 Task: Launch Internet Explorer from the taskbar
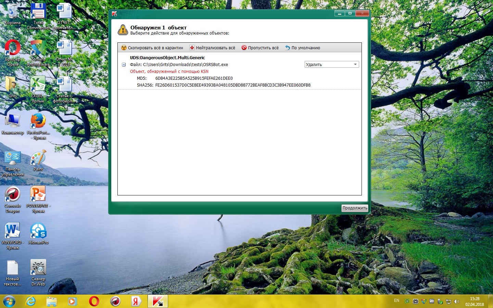(x=31, y=301)
